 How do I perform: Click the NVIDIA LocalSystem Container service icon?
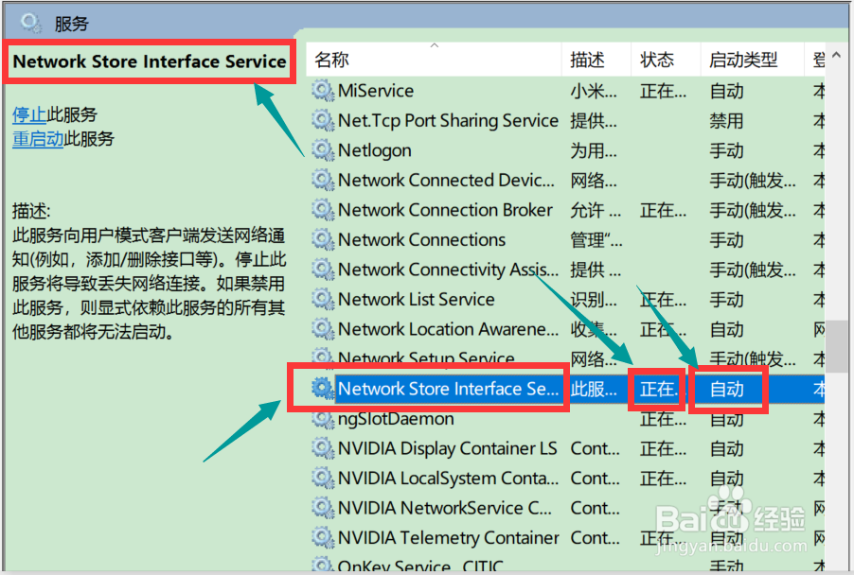(x=322, y=478)
